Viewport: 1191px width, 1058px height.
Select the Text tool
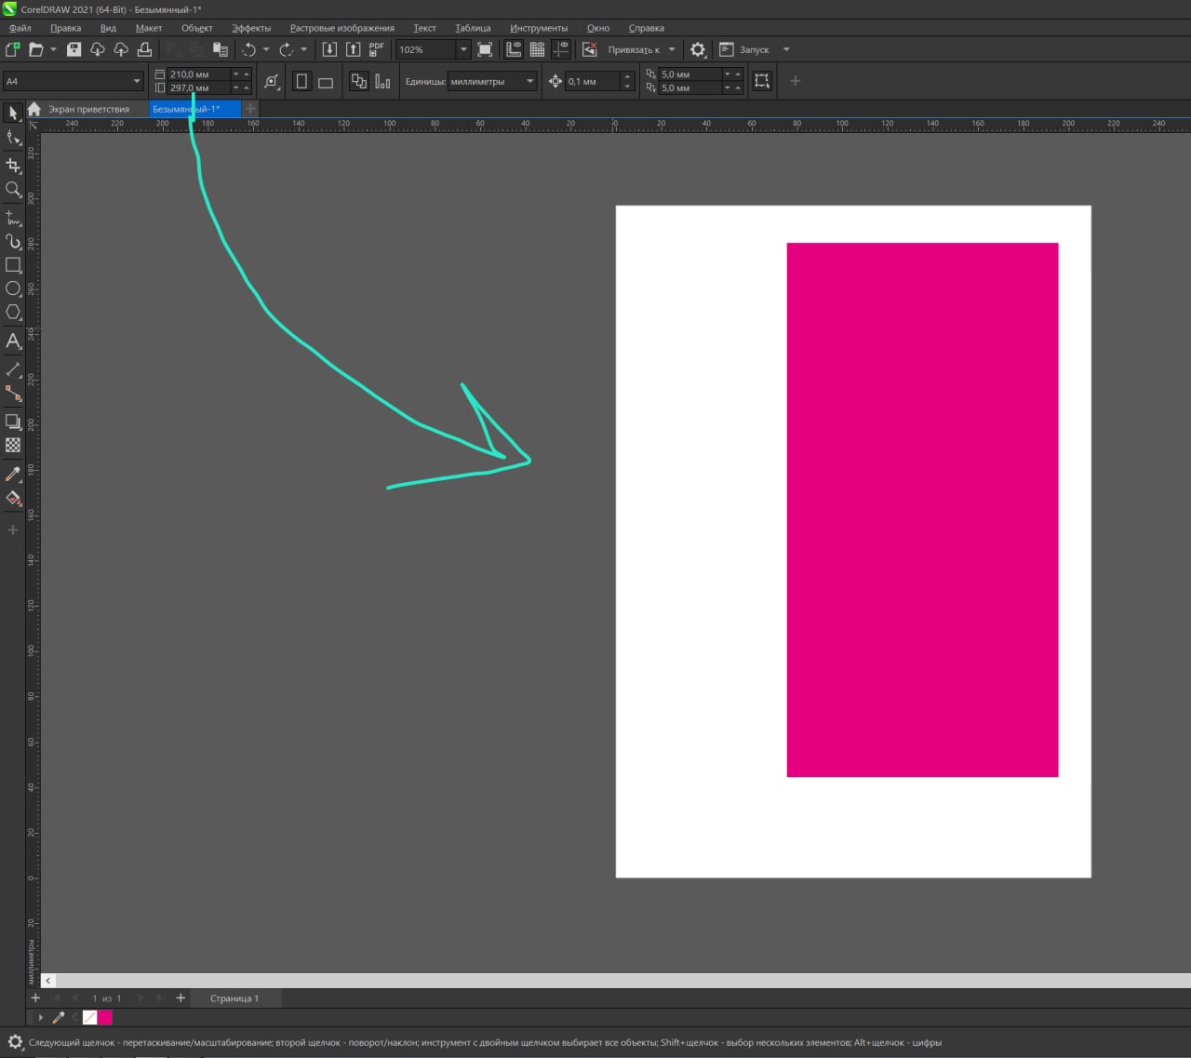(13, 342)
